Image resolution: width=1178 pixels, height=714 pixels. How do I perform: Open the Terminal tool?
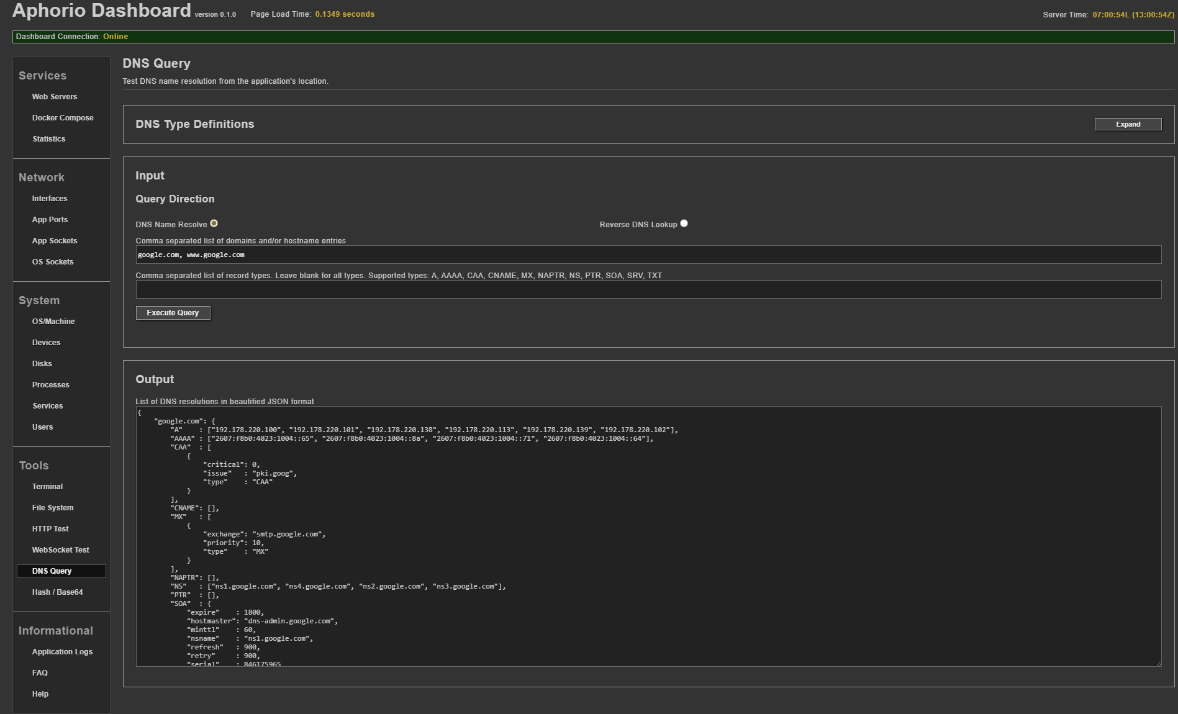48,487
